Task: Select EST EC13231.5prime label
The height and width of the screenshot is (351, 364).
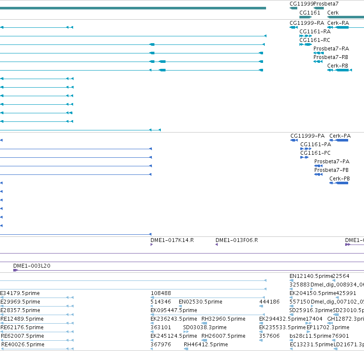Action: (x=311, y=345)
